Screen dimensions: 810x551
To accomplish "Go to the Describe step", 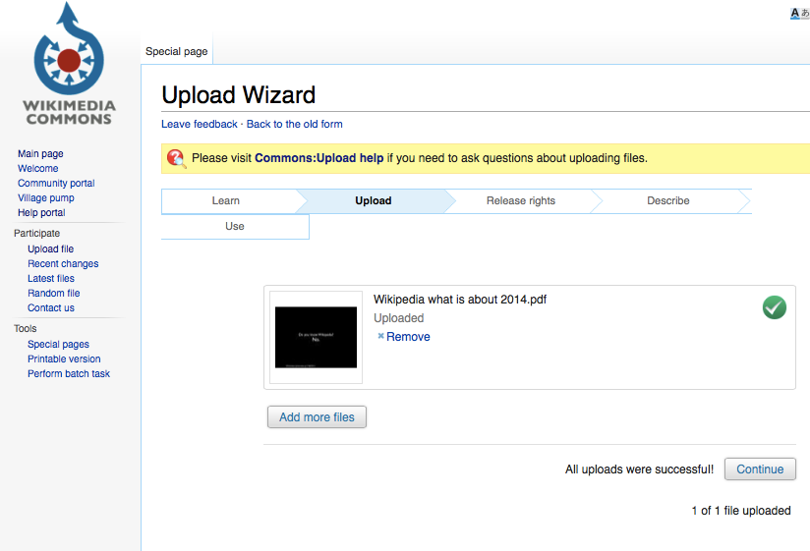I will 667,200.
